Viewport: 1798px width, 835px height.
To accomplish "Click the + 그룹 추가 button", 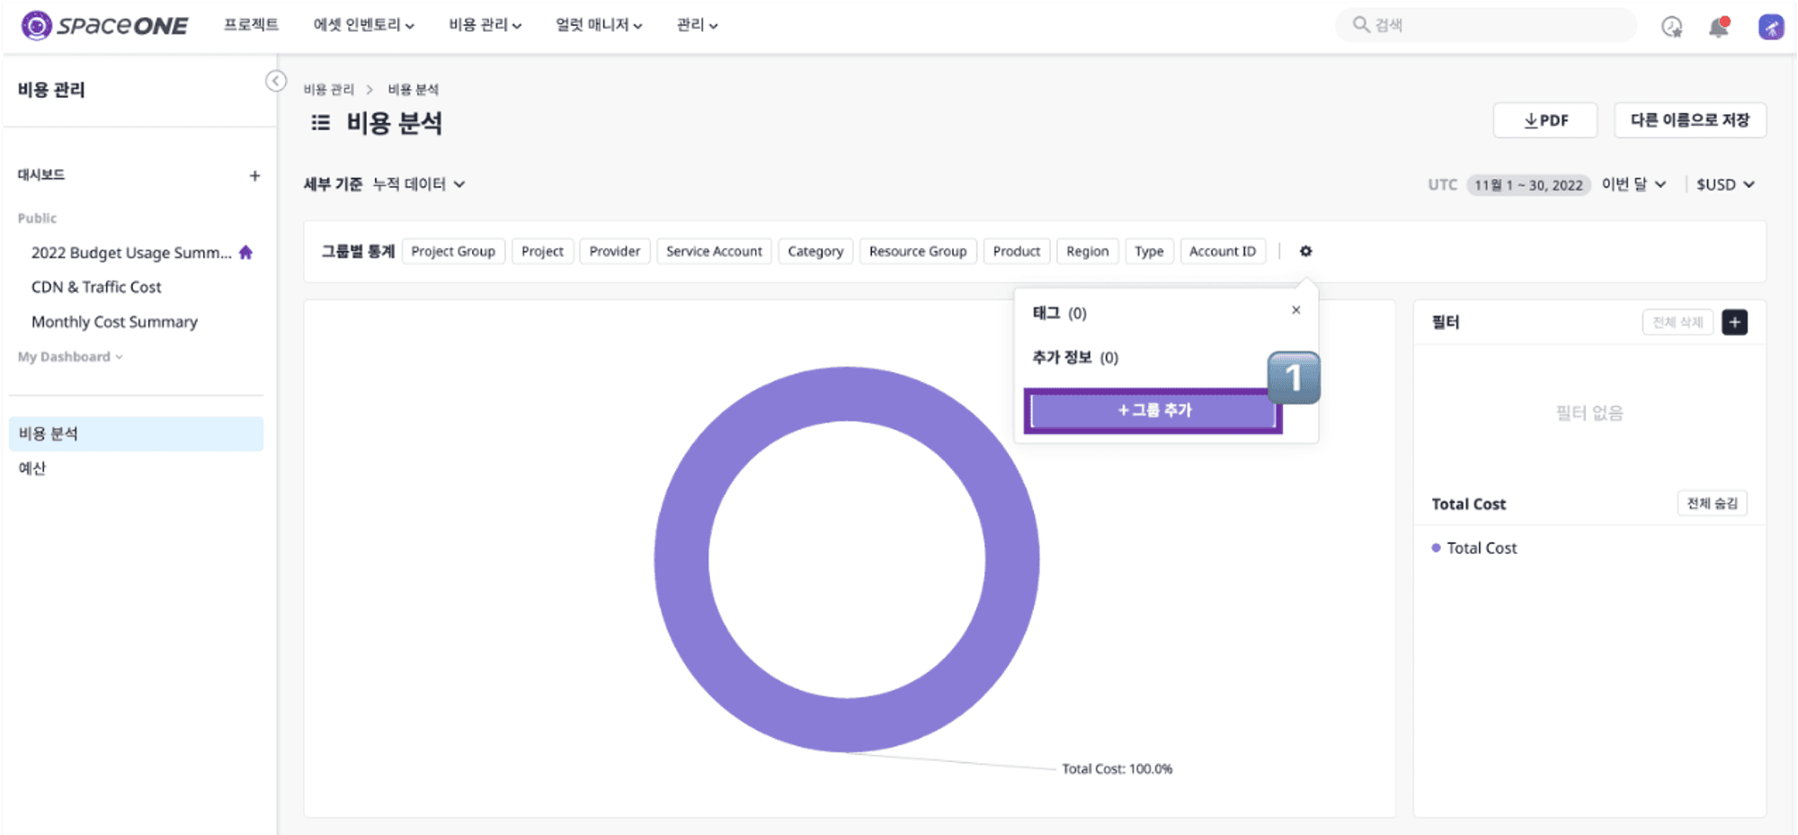I will (x=1153, y=411).
